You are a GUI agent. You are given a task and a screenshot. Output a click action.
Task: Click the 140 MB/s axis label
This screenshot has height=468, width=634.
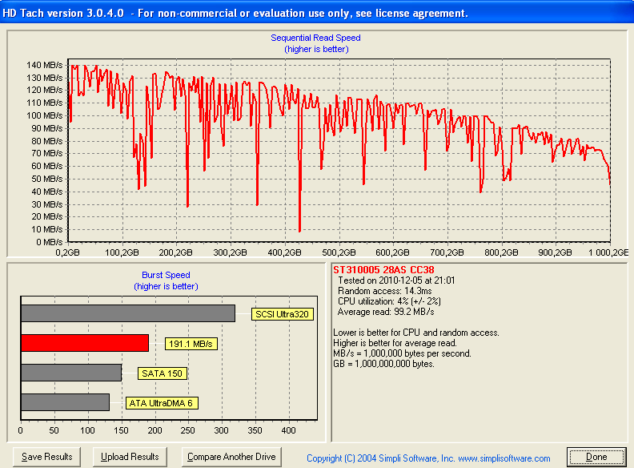click(45, 65)
